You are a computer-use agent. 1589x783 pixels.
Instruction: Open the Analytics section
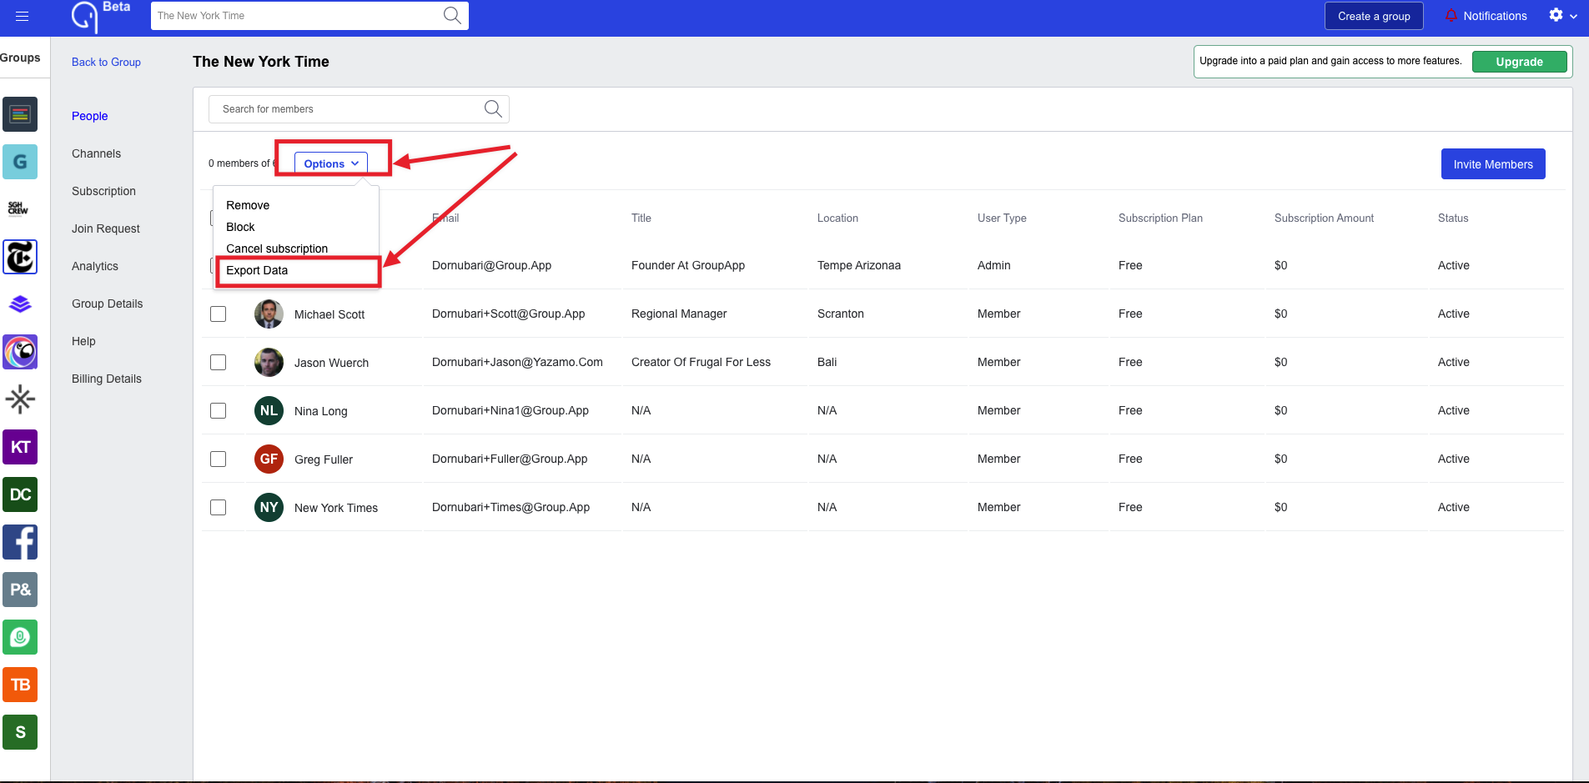(x=95, y=266)
